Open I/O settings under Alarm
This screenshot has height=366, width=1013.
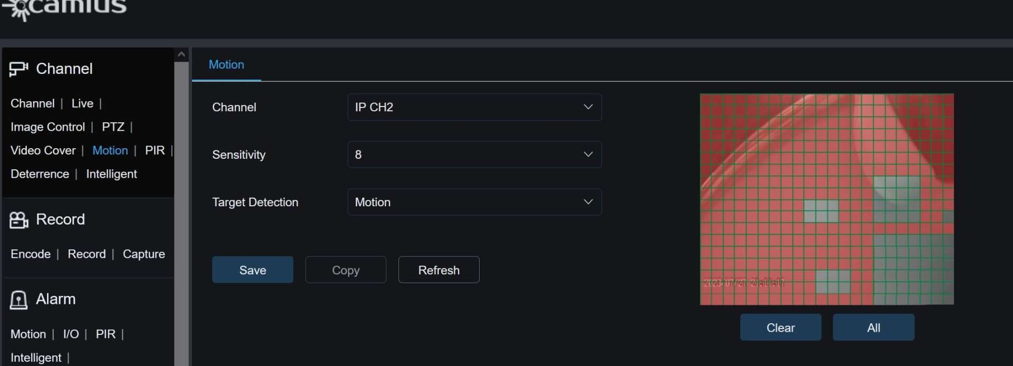pos(71,333)
